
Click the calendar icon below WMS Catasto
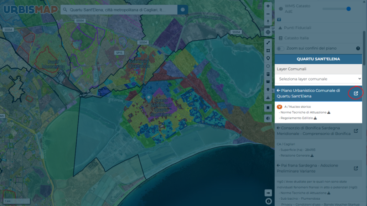tap(279, 20)
